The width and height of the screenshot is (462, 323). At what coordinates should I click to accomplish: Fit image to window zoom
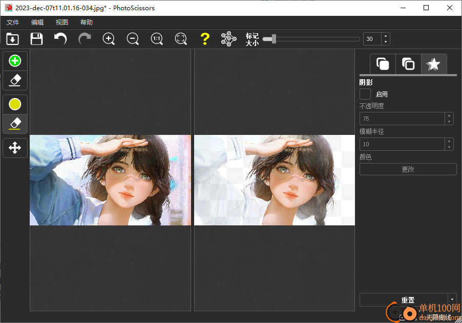click(181, 39)
